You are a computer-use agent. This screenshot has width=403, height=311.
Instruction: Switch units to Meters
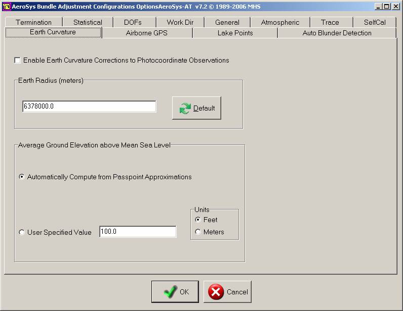(198, 232)
